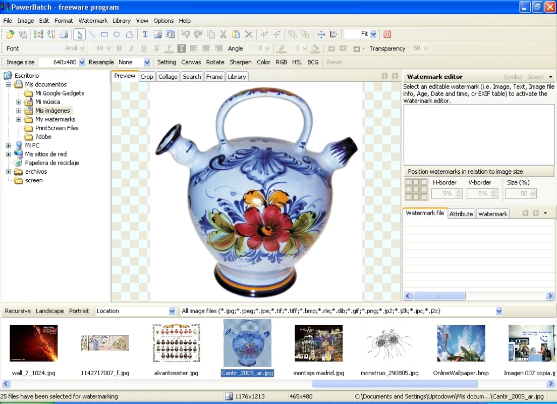The image size is (557, 404).
Task: Align text left
Action: 194,48
